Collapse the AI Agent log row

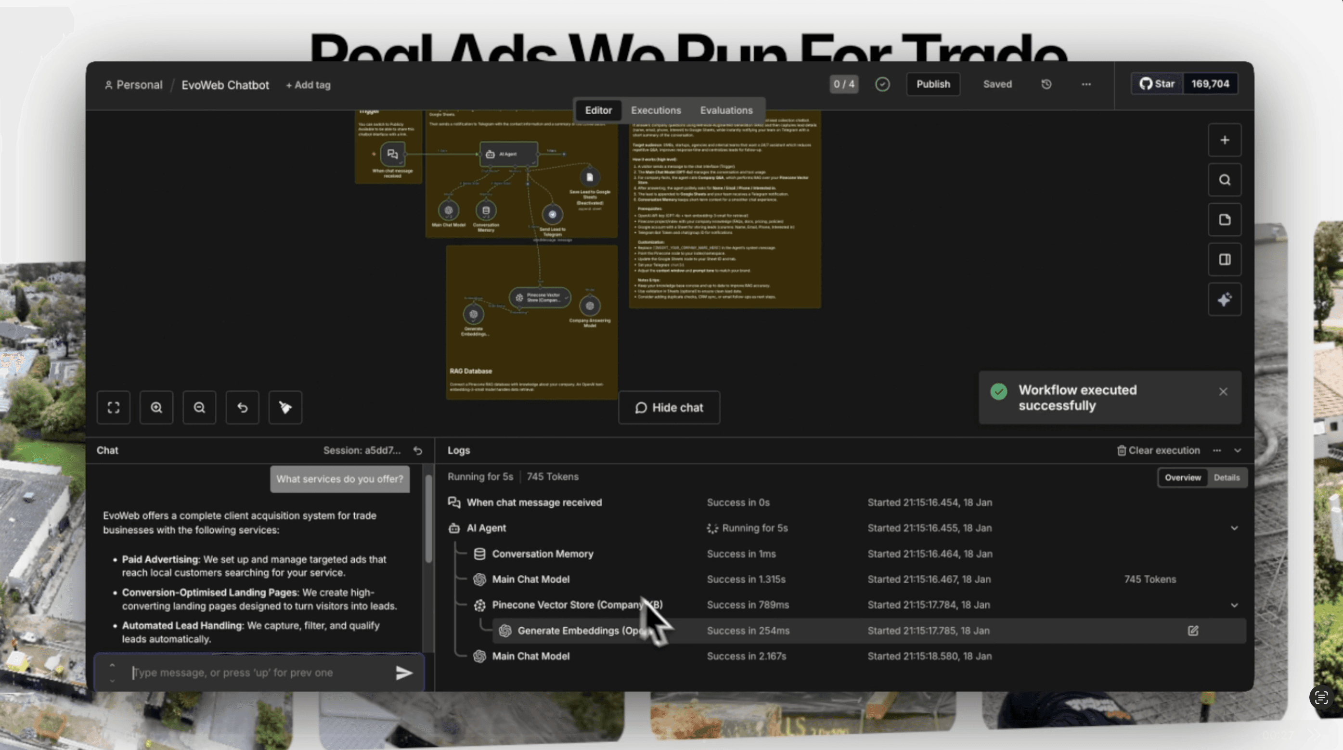coord(1234,528)
